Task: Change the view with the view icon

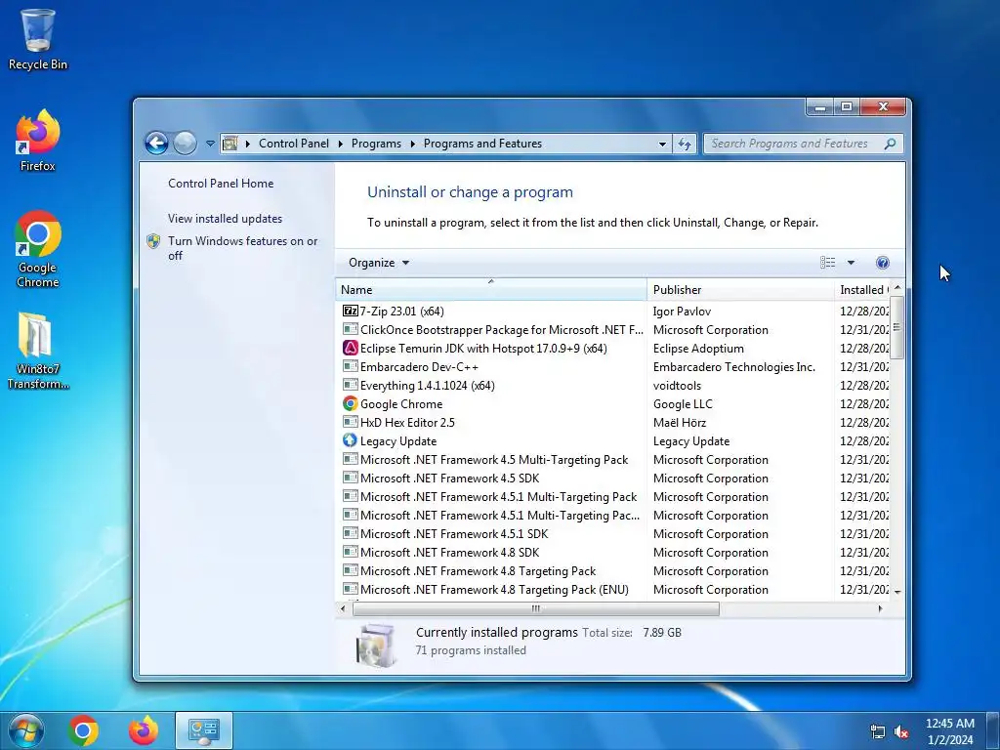Action: coord(828,263)
